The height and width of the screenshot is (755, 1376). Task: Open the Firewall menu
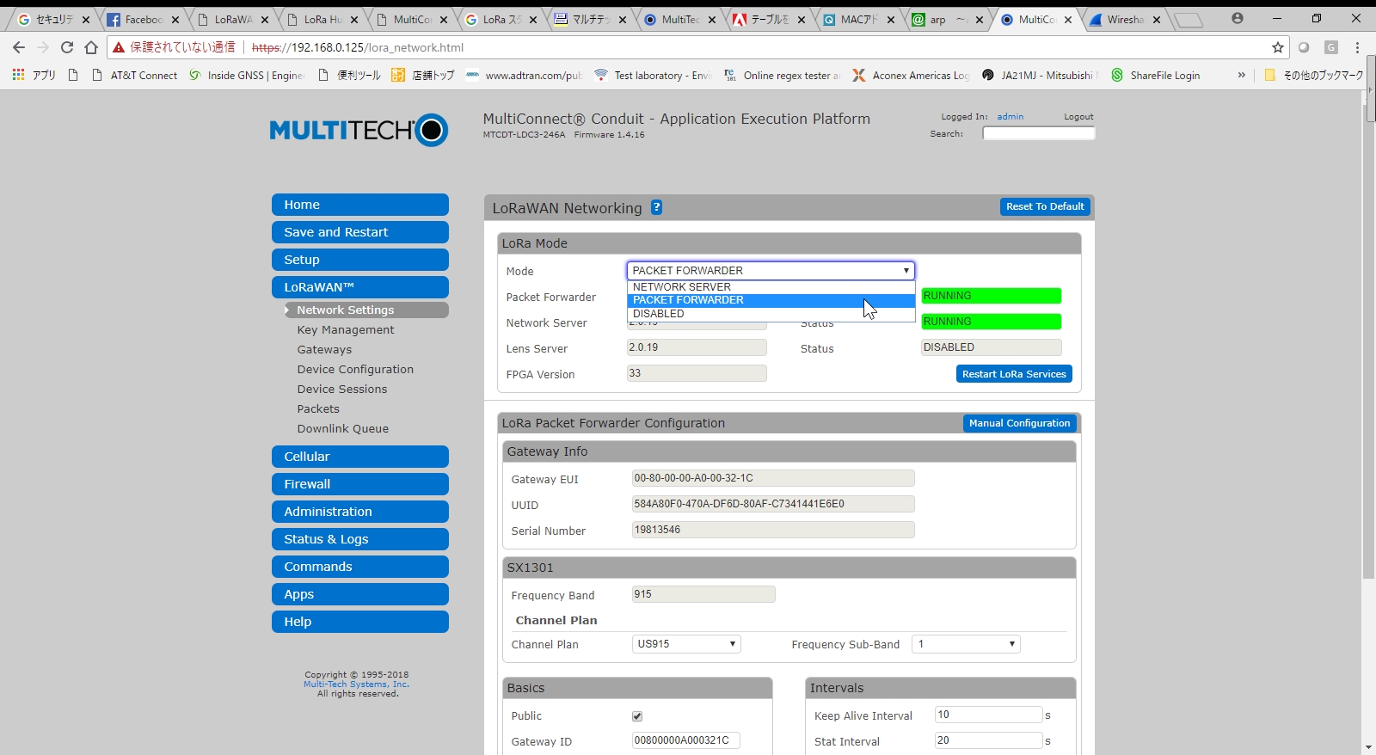[360, 484]
